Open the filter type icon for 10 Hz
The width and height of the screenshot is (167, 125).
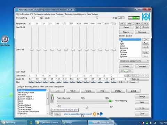(x=32, y=82)
